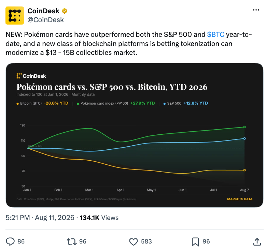Open the post timestamp 5:21 PM Aug 11, 2026
265x251 pixels.
pos(40,218)
